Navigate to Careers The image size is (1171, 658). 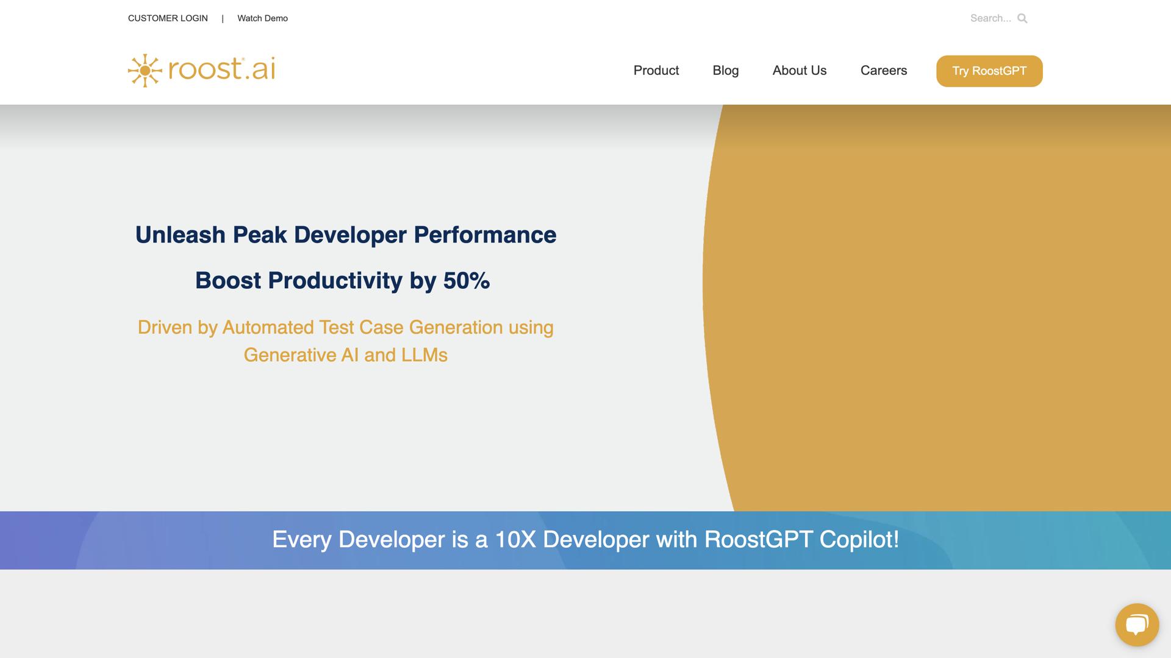pos(883,71)
